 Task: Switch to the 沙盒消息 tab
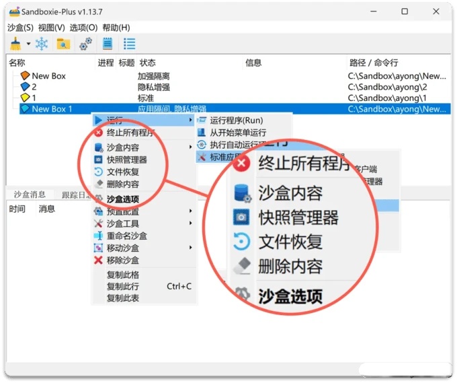30,195
